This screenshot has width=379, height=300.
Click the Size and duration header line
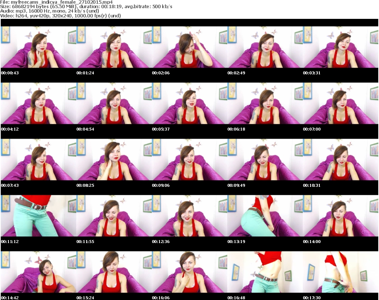click(86, 7)
